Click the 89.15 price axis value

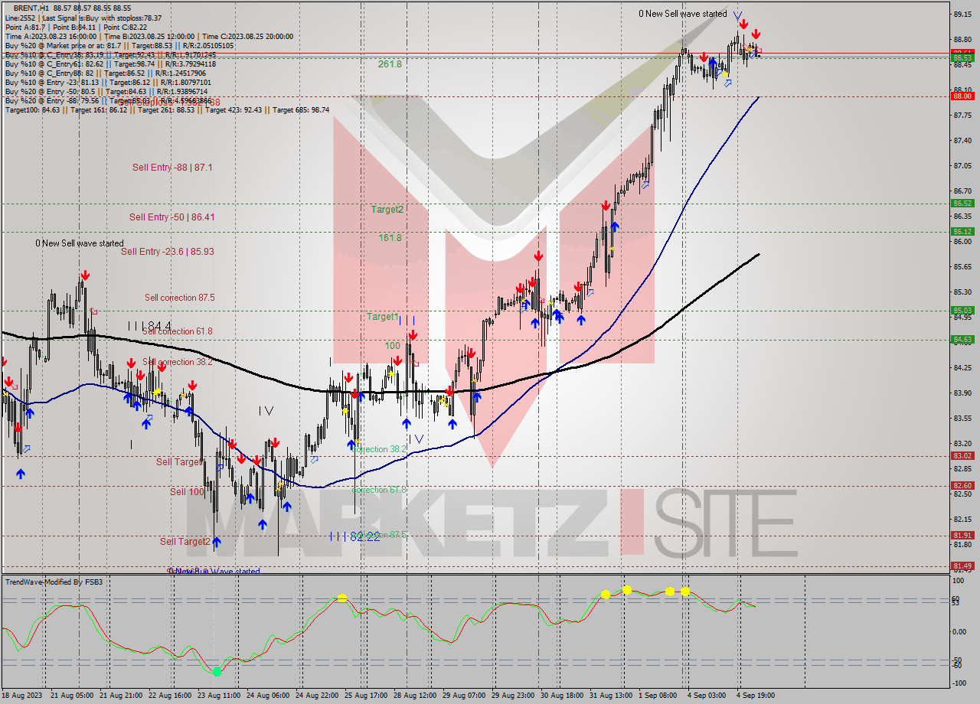click(x=962, y=14)
